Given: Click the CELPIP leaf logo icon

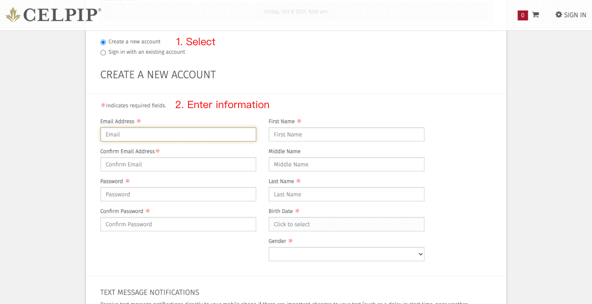Looking at the screenshot, I should coord(13,15).
